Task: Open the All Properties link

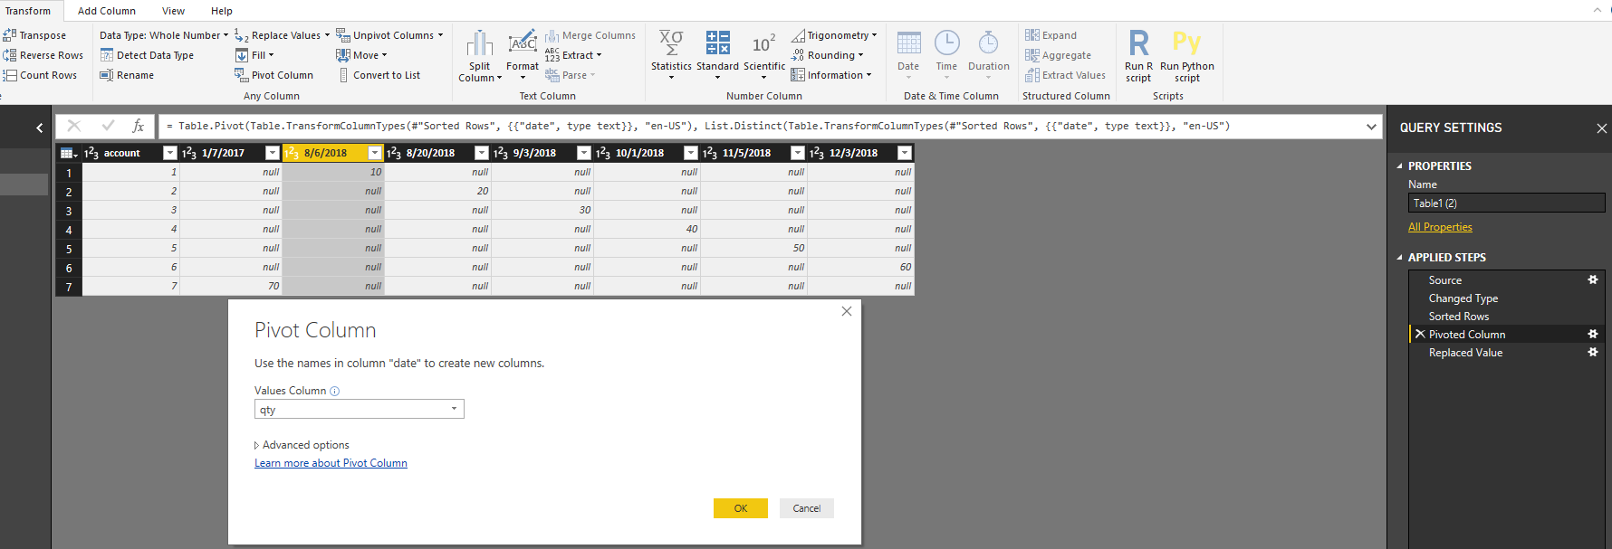Action: point(1440,227)
